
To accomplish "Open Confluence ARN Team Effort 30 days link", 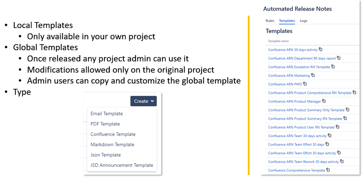I will click(x=296, y=144).
